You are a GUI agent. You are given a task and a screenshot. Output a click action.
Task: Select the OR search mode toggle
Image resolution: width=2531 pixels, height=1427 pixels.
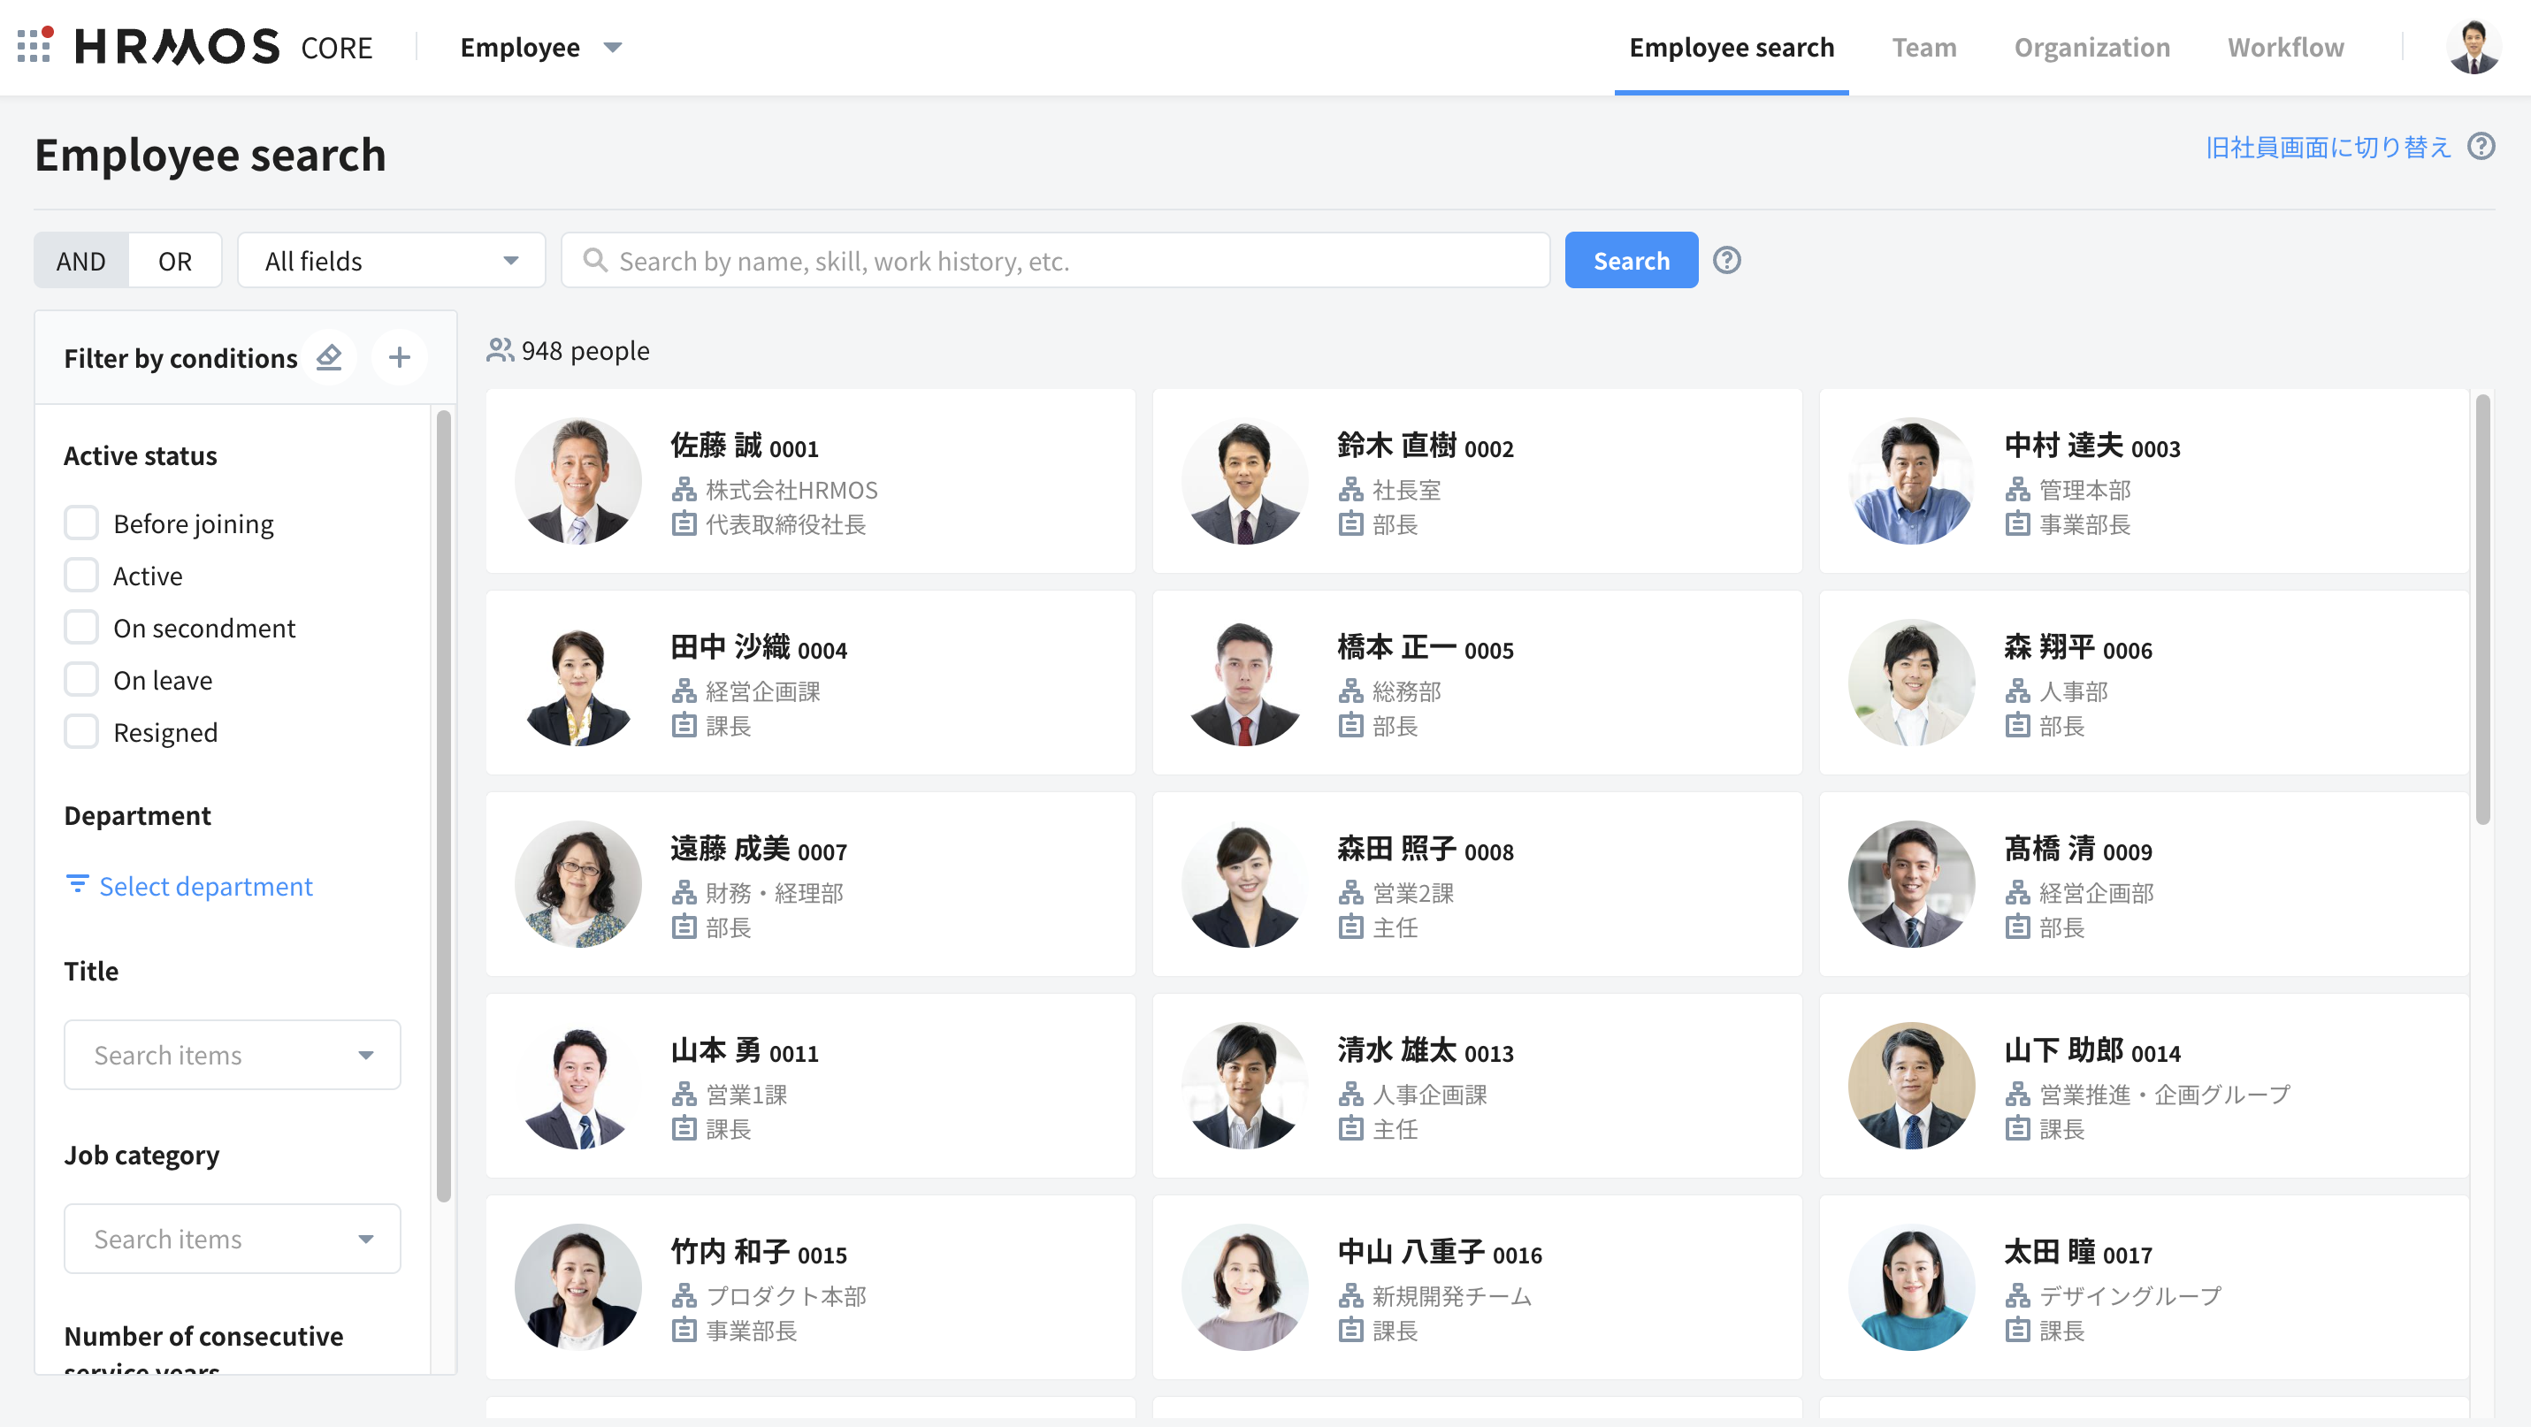tap(175, 260)
